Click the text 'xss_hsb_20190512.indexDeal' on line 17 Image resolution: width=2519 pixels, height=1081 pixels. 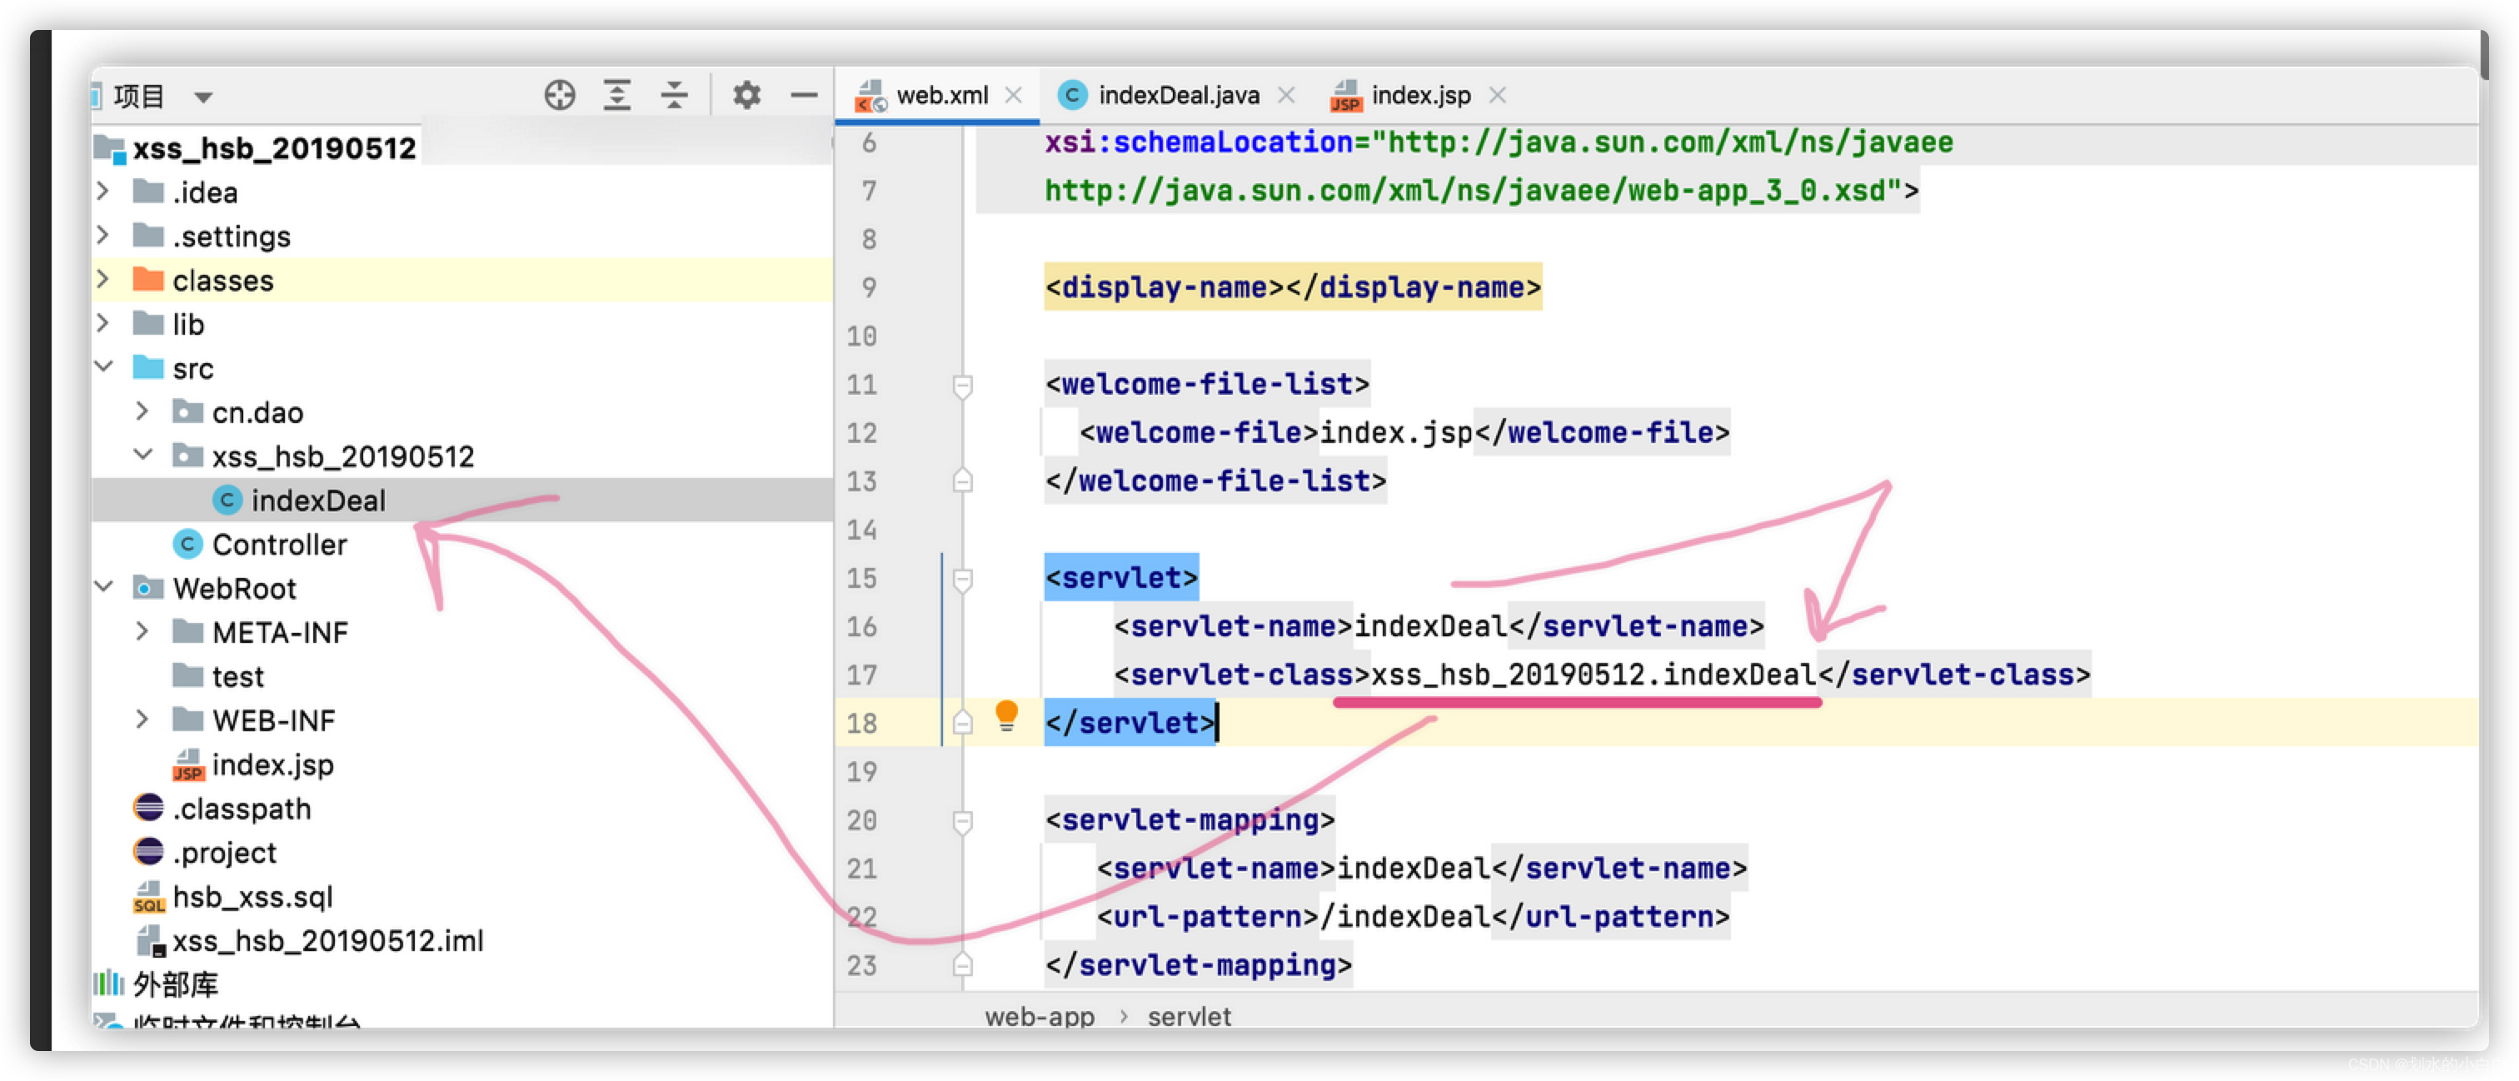pyautogui.click(x=1593, y=675)
